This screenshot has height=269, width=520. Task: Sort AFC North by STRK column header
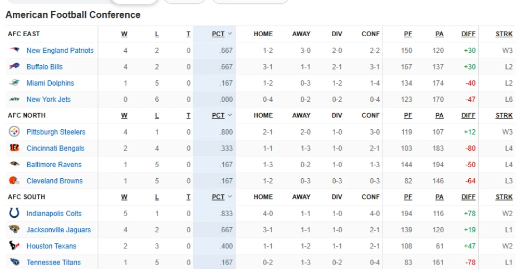(x=504, y=115)
